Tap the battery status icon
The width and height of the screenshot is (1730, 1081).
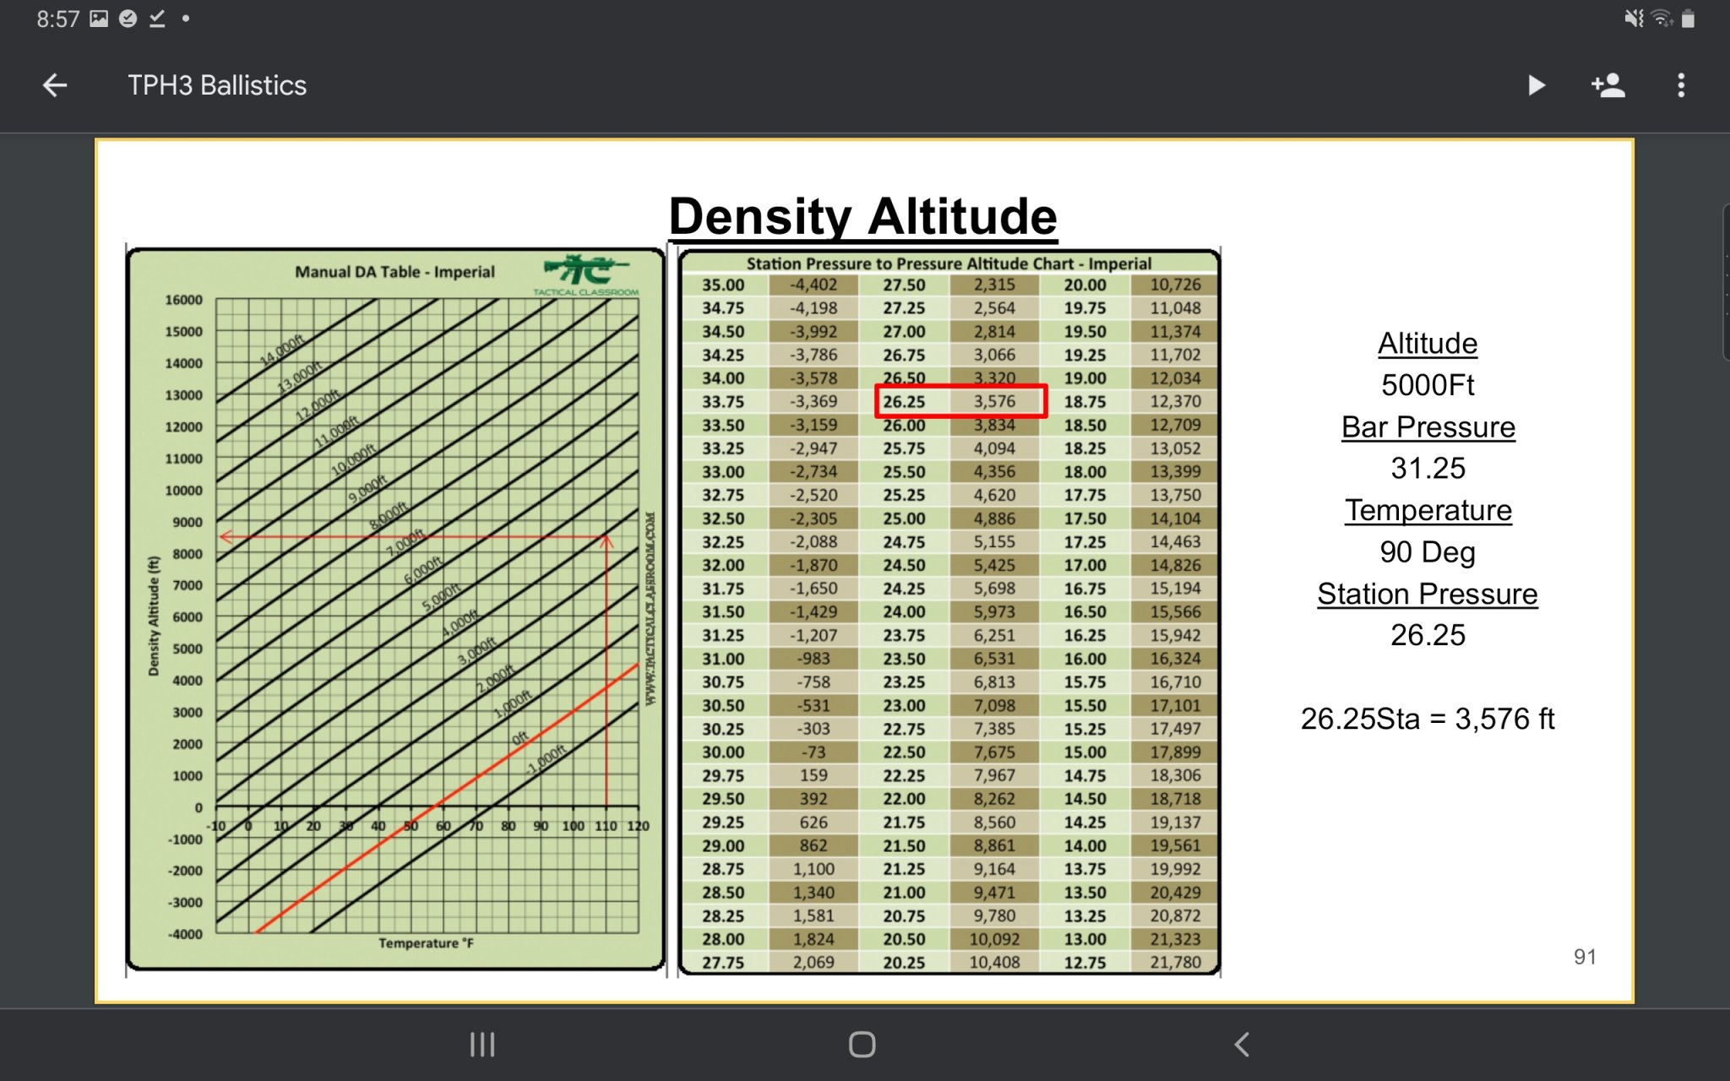(1688, 19)
